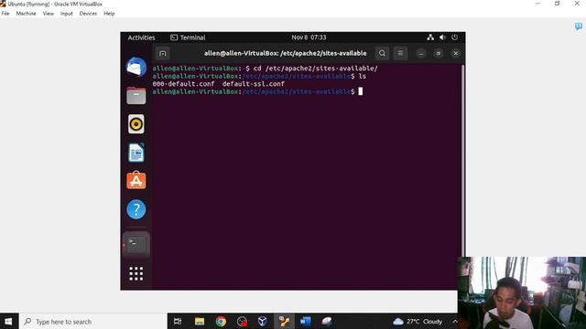Open the Devices menu
This screenshot has height=329, width=586.
(88, 14)
